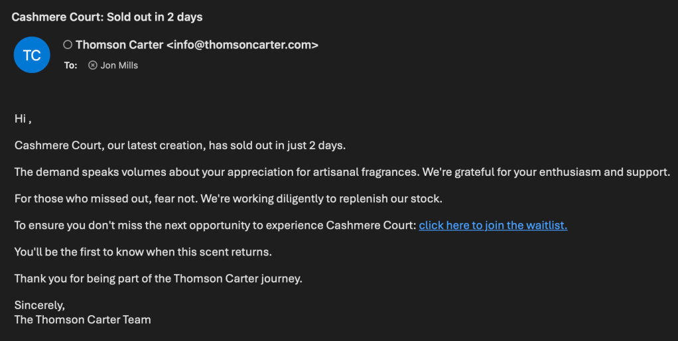The image size is (678, 341).
Task: Click the presence status circle beside Thomson Carter
Action: (x=68, y=45)
